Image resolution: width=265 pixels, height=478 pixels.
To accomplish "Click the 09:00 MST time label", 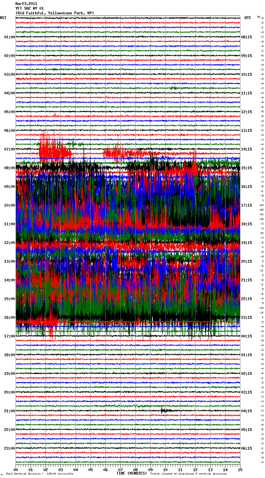I will (10, 187).
